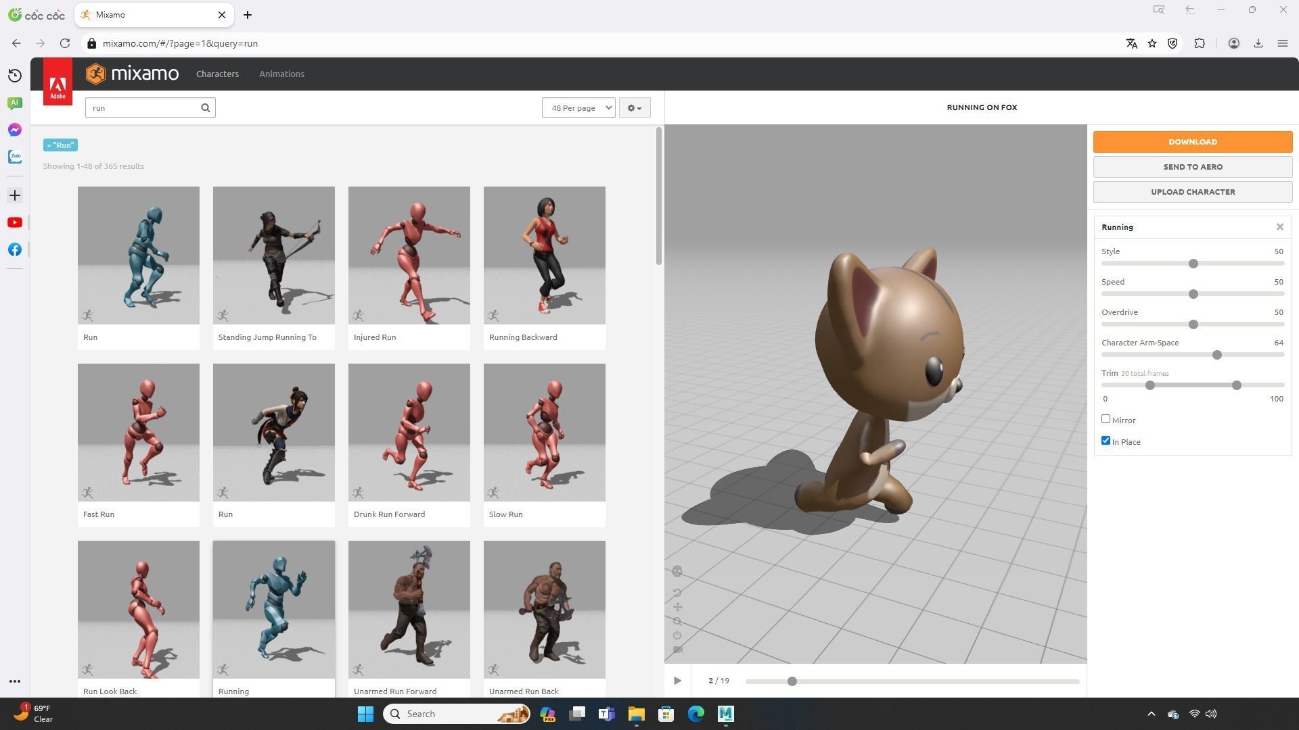This screenshot has height=730, width=1299.
Task: Click the browser address bar URL
Action: (180, 43)
